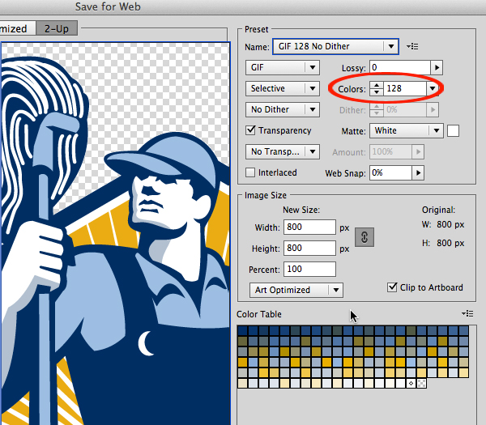This screenshot has width=486, height=425.
Task: Open the Selective color reduction dropdown
Action: 283,88
